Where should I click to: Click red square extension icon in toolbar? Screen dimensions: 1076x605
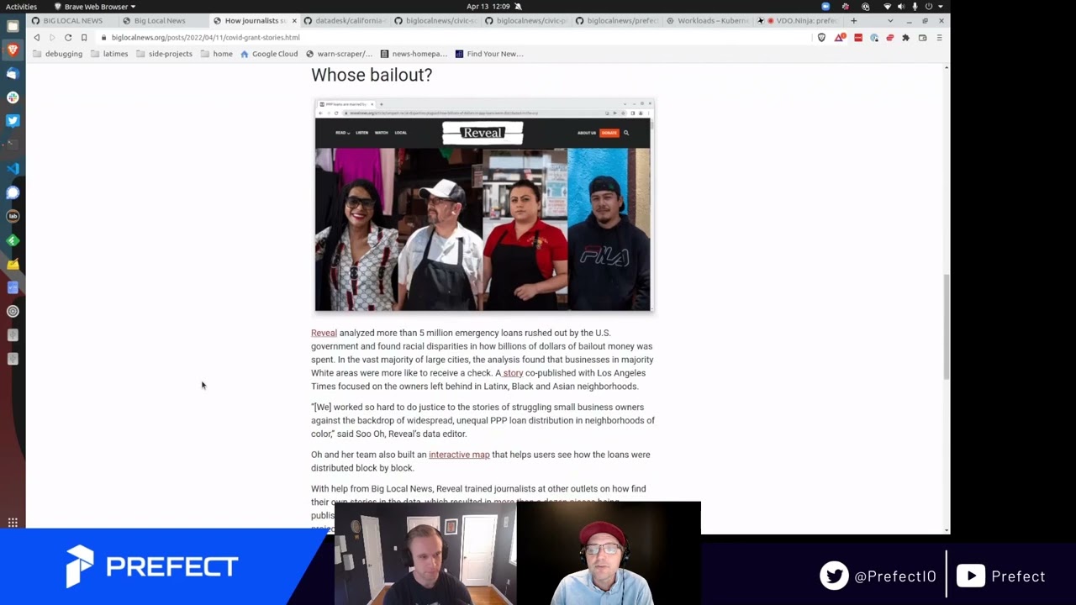pyautogui.click(x=858, y=38)
